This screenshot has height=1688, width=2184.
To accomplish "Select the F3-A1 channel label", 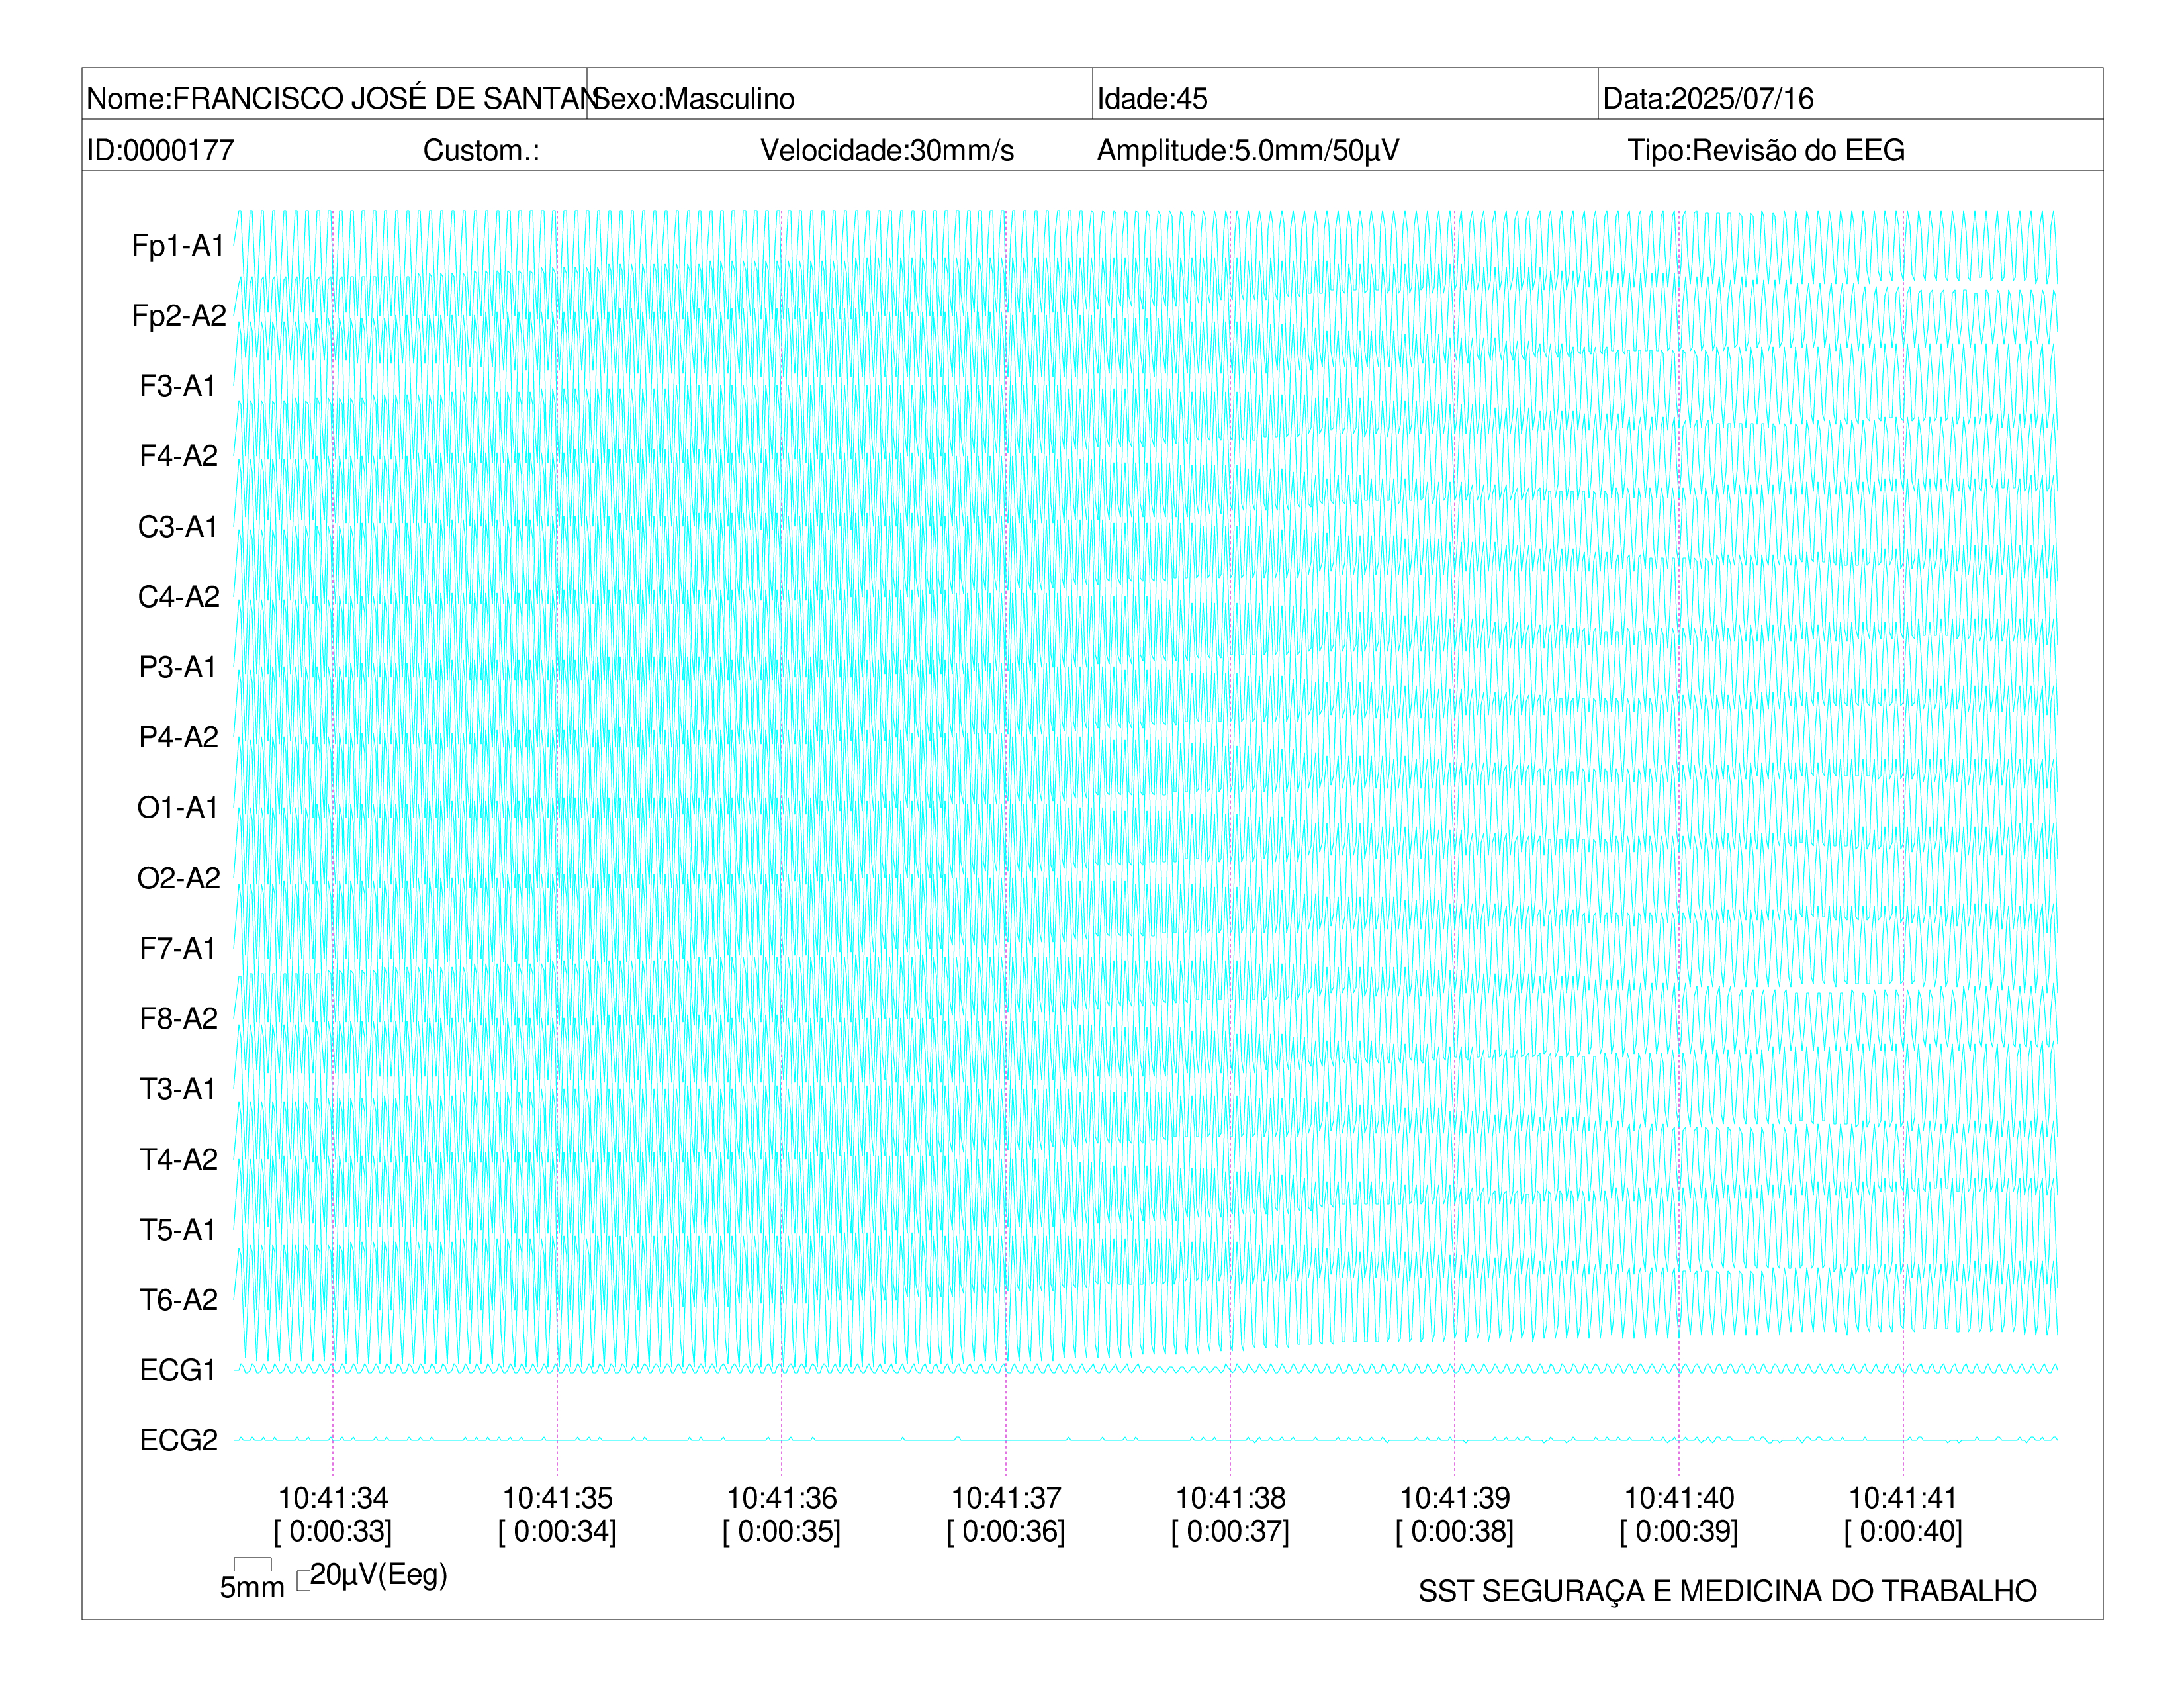I will pos(178,386).
